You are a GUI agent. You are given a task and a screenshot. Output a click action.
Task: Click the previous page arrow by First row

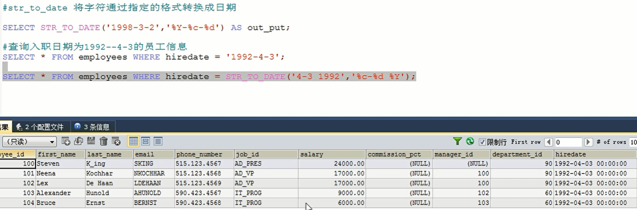tap(548, 142)
